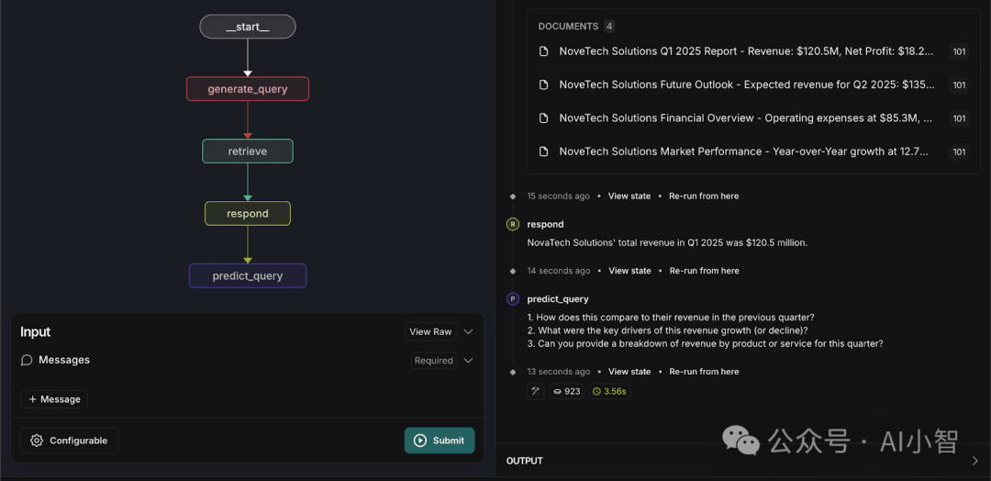
Task: Click the respond step avatar icon
Action: tap(513, 224)
